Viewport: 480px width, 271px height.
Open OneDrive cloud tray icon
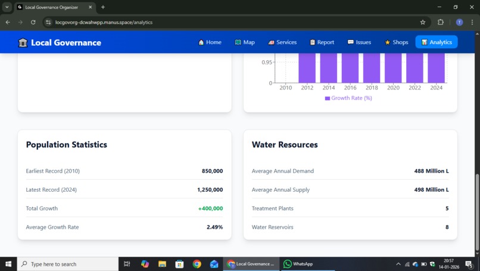click(x=416, y=264)
